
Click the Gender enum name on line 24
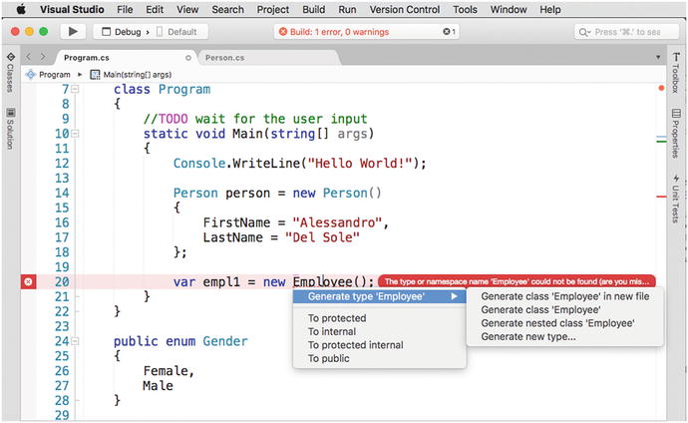tap(225, 341)
